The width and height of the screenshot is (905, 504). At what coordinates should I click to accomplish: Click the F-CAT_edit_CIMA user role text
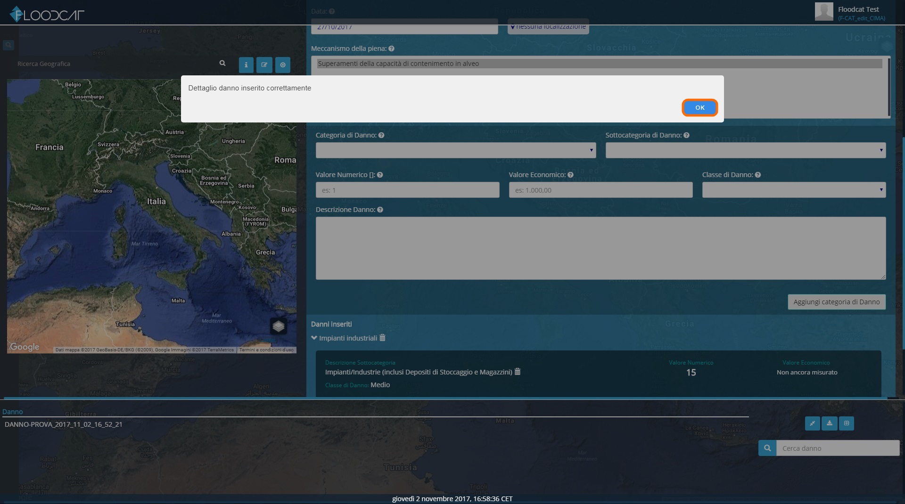[862, 18]
